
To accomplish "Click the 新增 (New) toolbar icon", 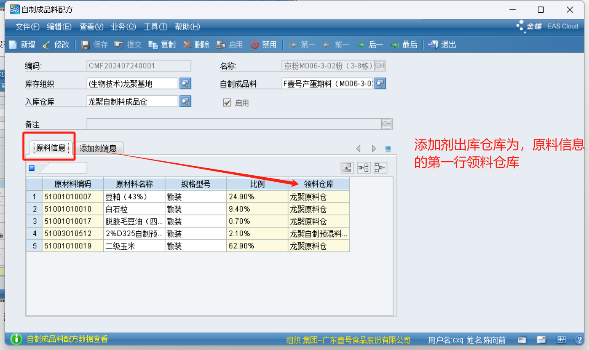I will [14, 45].
